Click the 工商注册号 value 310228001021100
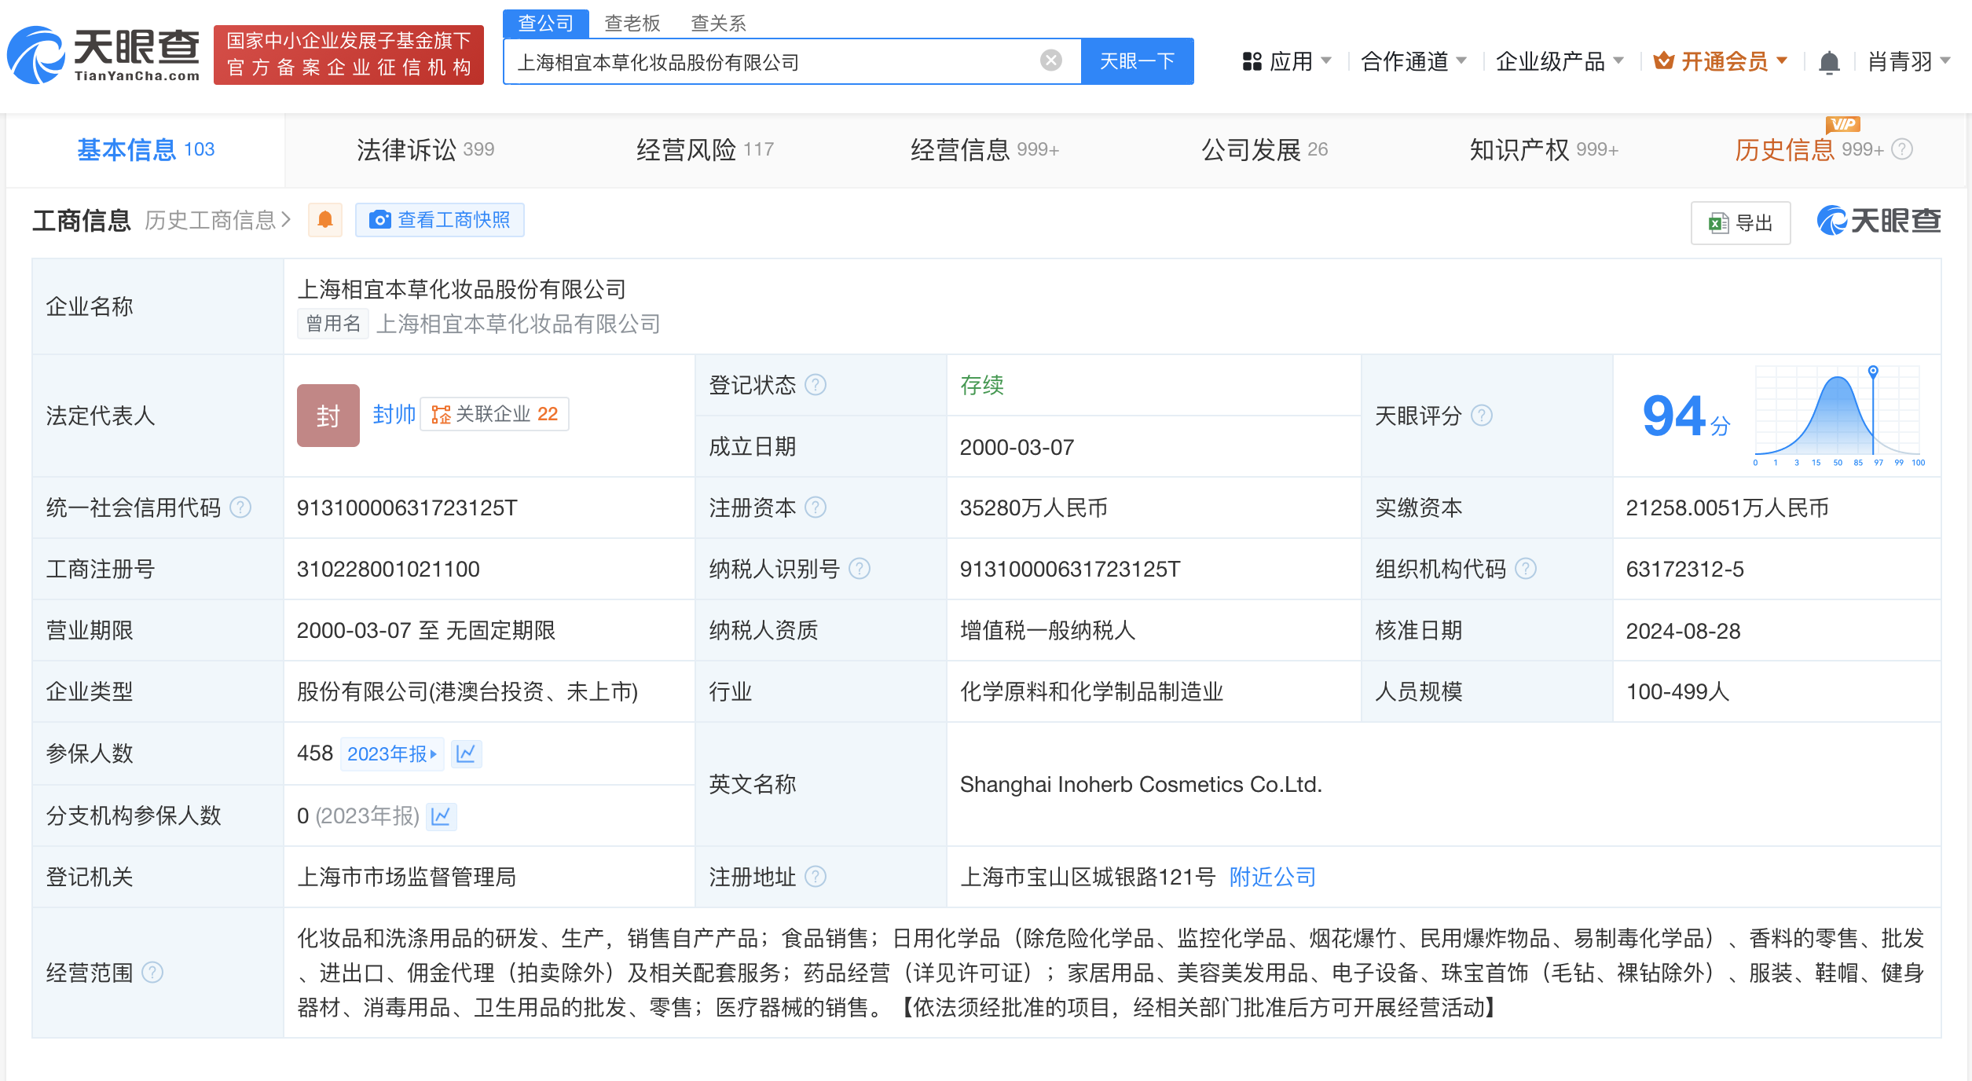Viewport: 1972px width, 1081px height. pos(388,569)
